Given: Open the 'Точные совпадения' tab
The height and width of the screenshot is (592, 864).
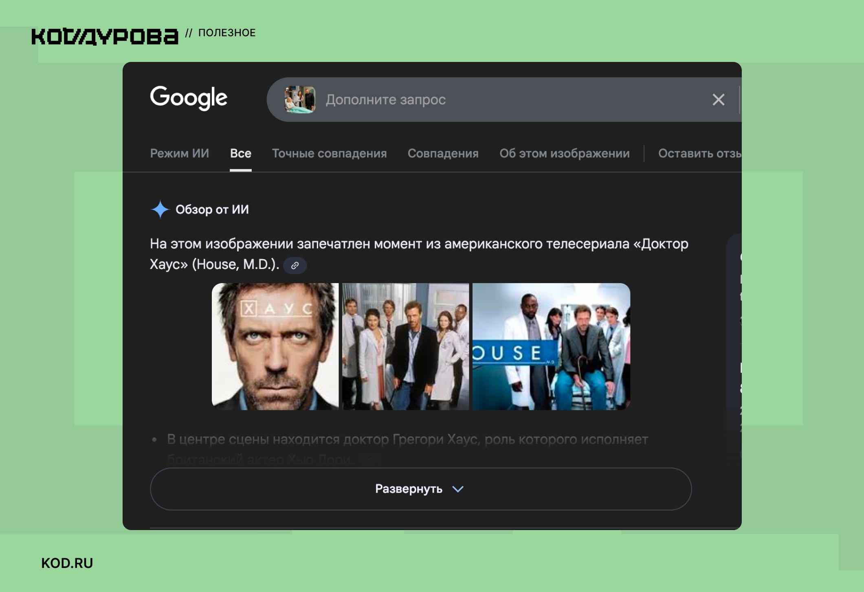Looking at the screenshot, I should pos(329,153).
